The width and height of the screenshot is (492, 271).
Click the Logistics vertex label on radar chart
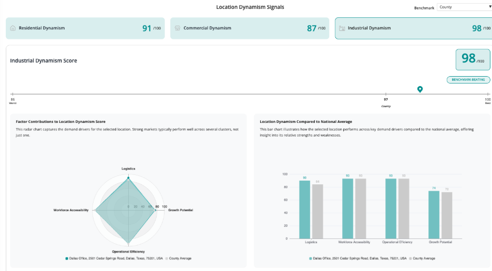point(128,169)
